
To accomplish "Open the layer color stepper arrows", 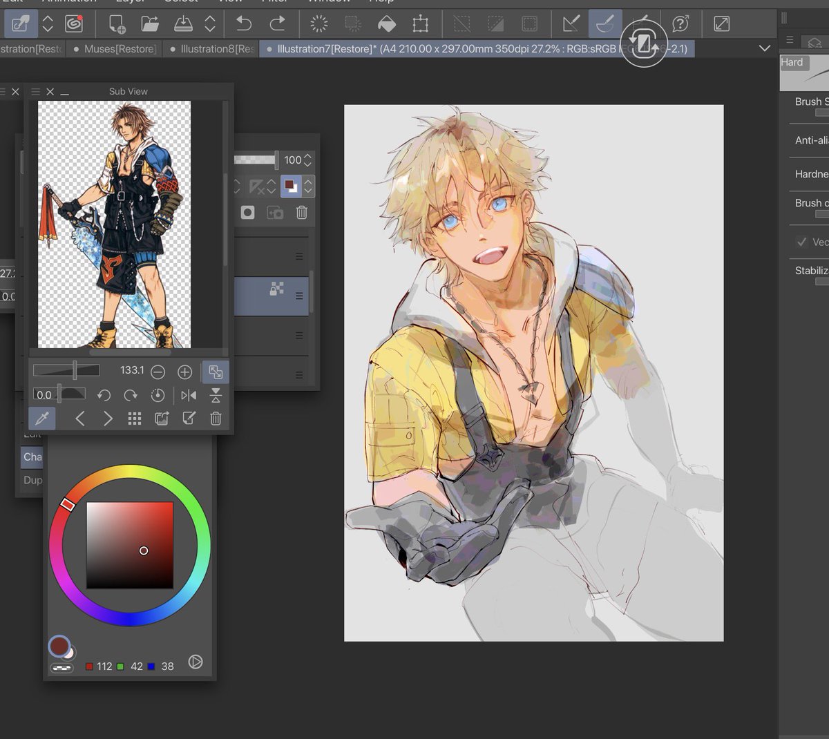I will [308, 186].
